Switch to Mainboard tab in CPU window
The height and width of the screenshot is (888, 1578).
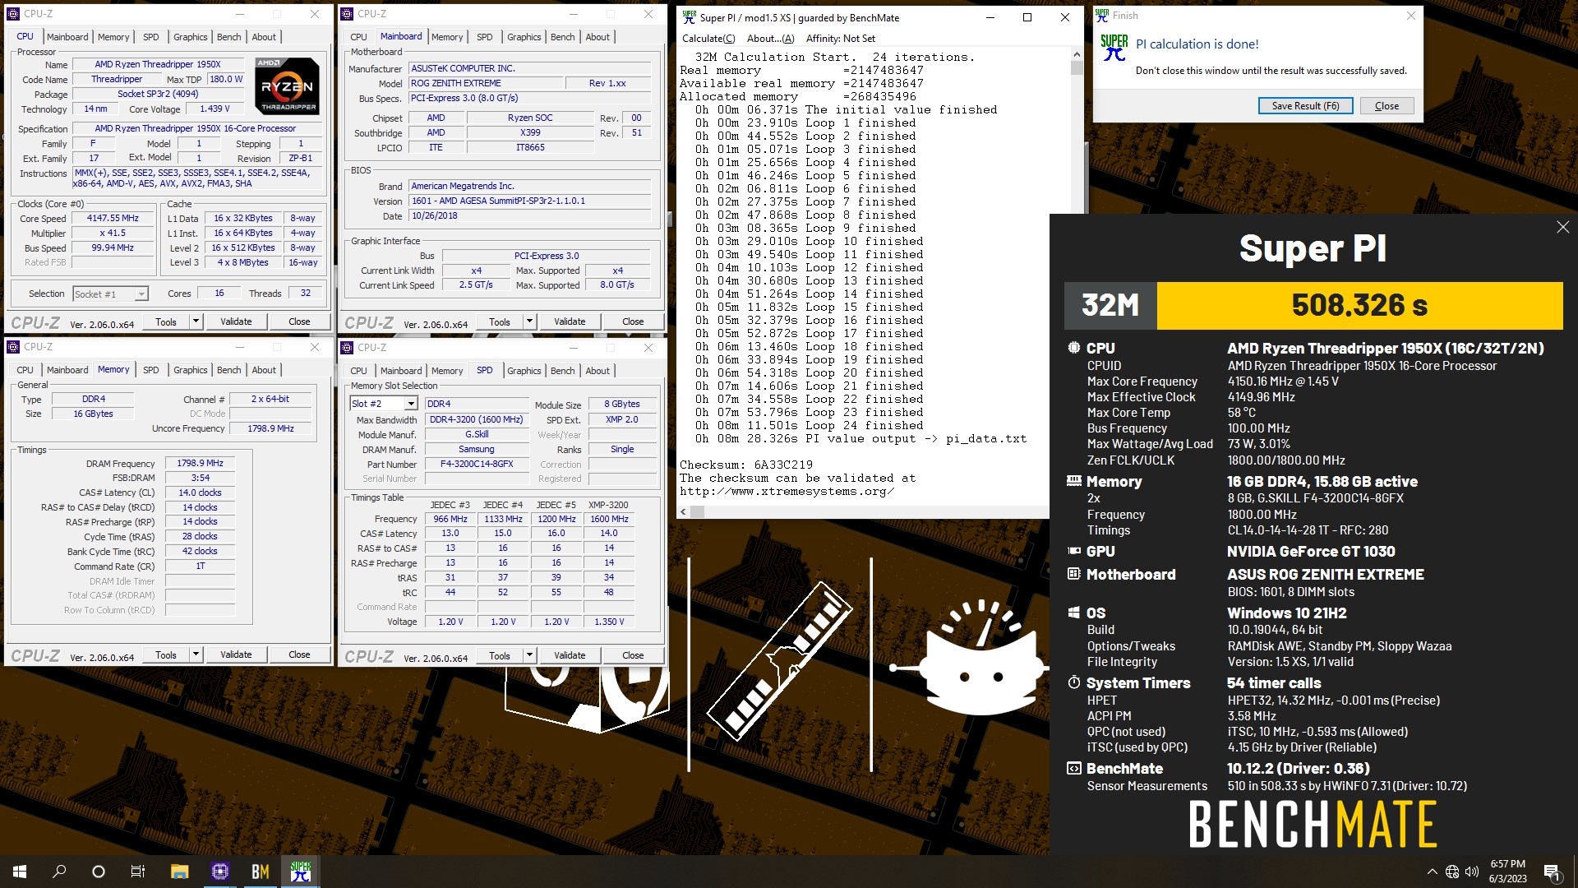pyautogui.click(x=67, y=37)
